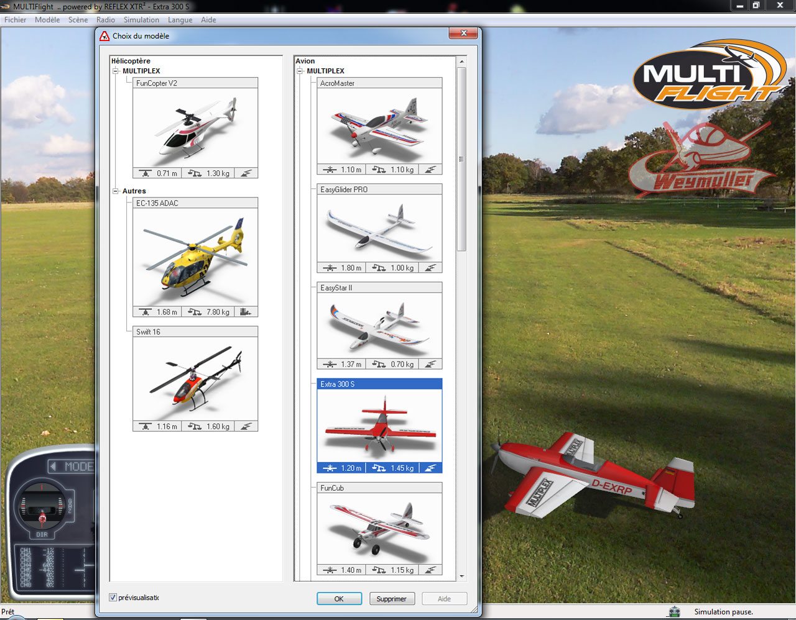Image resolution: width=796 pixels, height=620 pixels.
Task: Open the Scène menu
Action: (78, 20)
